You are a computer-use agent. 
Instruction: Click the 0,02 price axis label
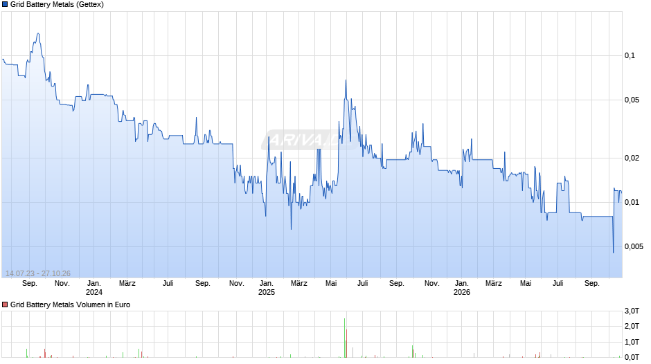coord(631,158)
